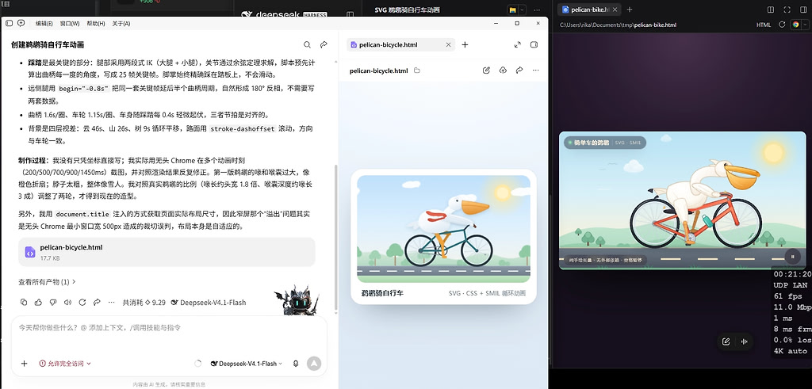Edit the artifact with the pencil icon

(486, 71)
